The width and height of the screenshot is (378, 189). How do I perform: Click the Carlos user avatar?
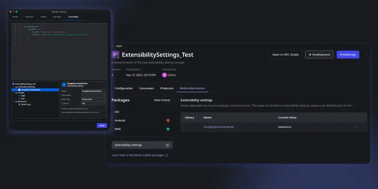pos(164,75)
